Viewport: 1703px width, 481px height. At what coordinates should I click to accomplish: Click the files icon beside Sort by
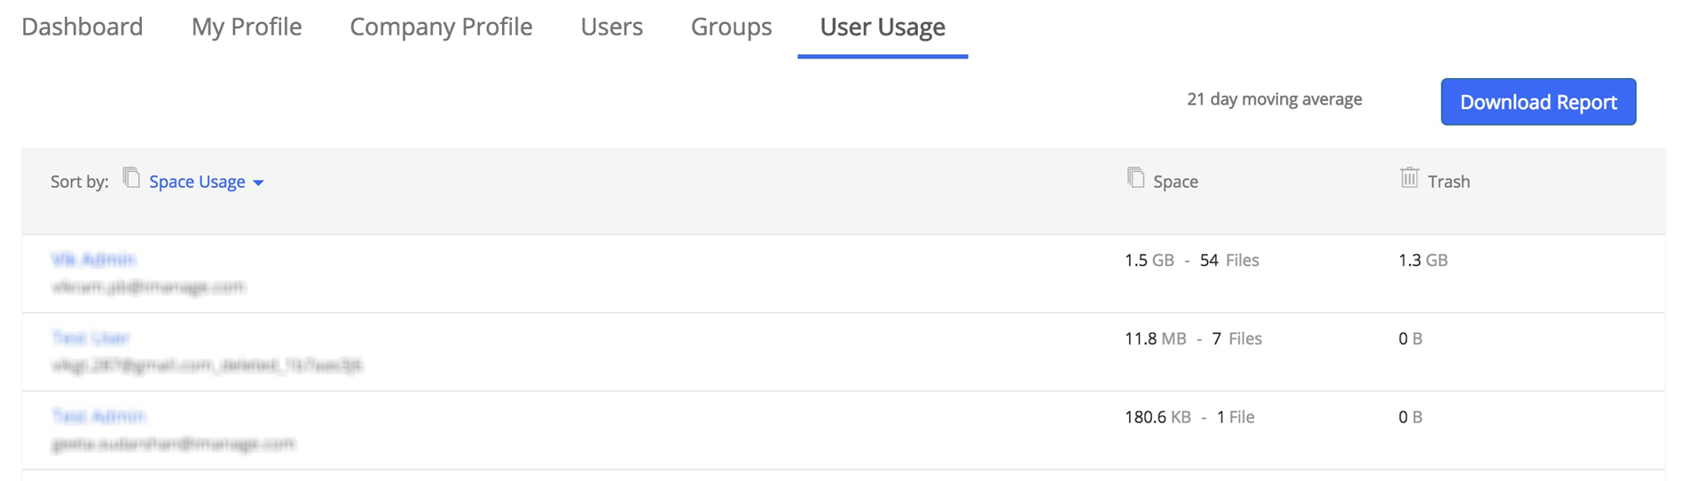(131, 178)
